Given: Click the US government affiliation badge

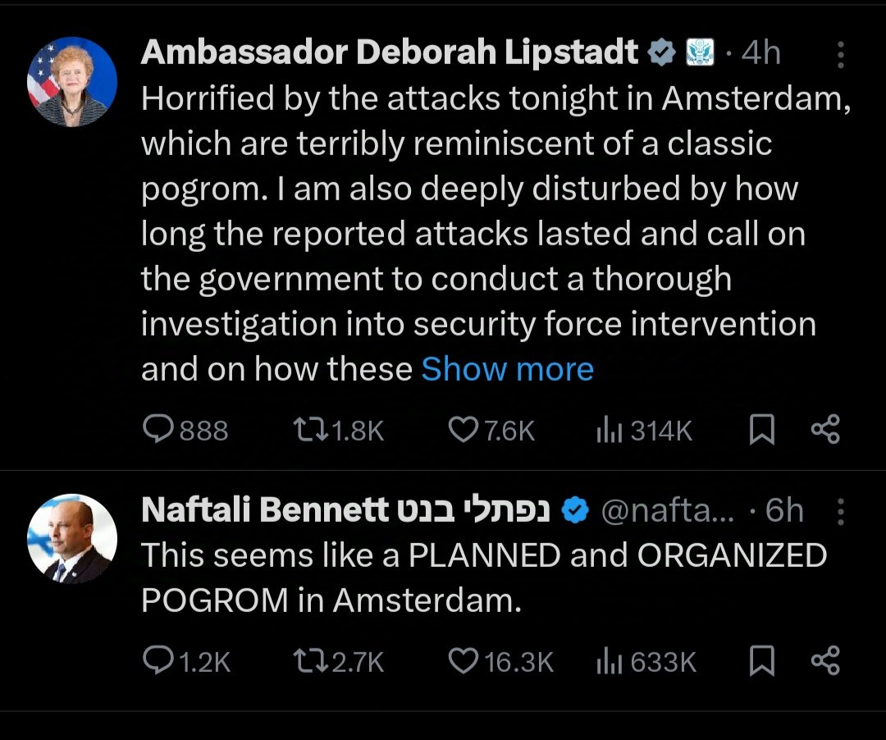Looking at the screenshot, I should pyautogui.click(x=700, y=53).
